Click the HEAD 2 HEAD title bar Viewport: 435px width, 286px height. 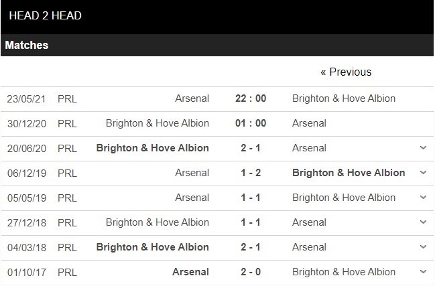coord(46,15)
